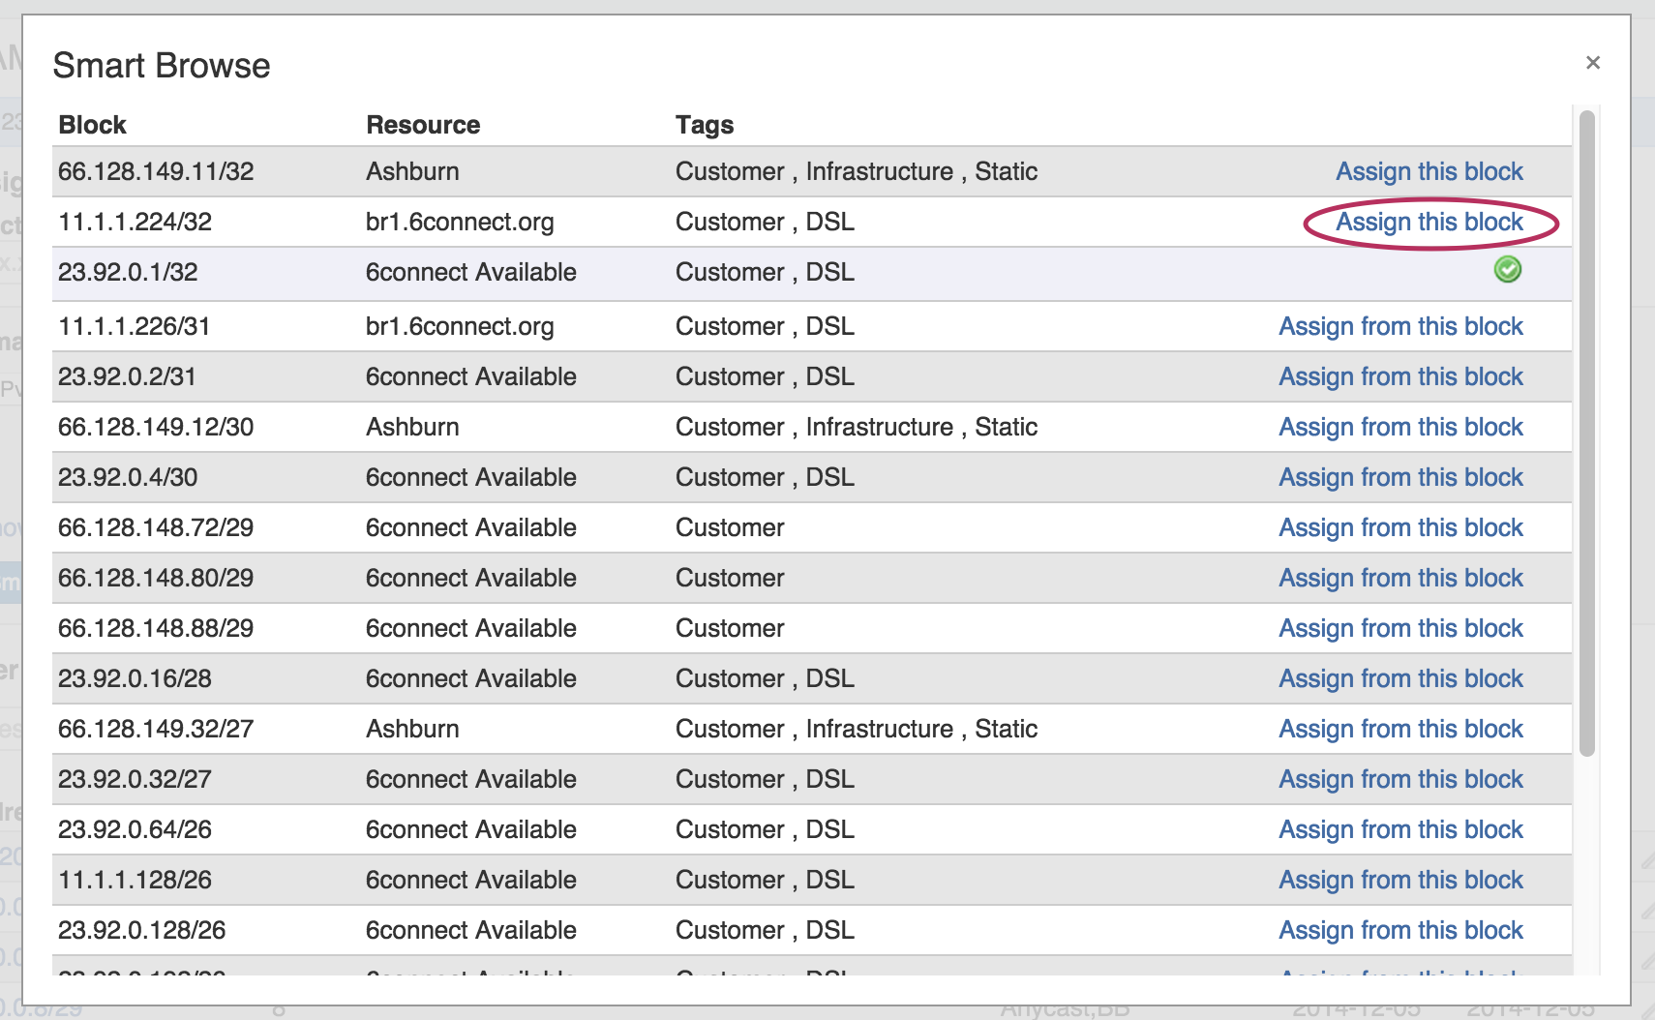
Task: Assign from block 23.92.0.16/28
Action: (x=1399, y=679)
